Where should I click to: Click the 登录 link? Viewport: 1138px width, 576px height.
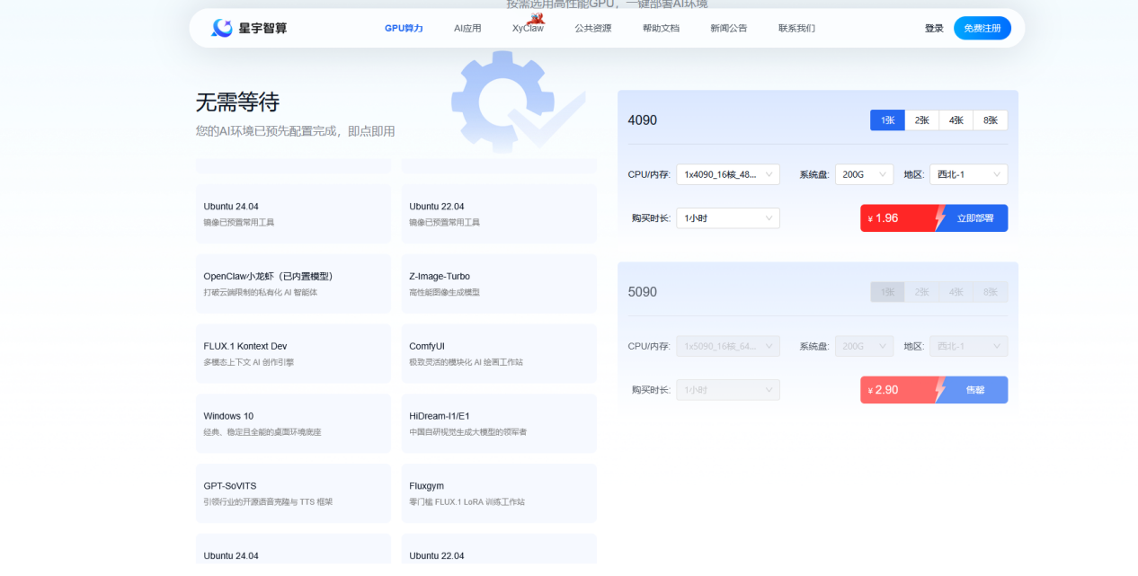coord(934,28)
